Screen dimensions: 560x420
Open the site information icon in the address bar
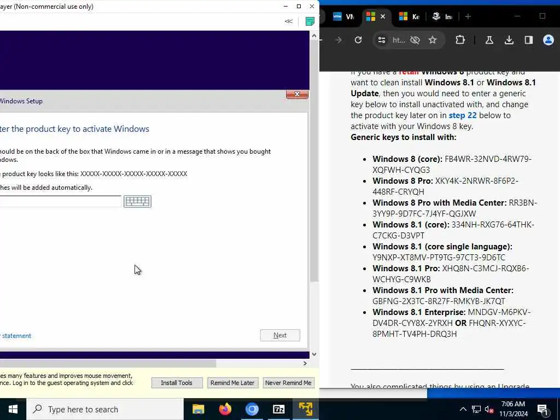click(x=381, y=40)
